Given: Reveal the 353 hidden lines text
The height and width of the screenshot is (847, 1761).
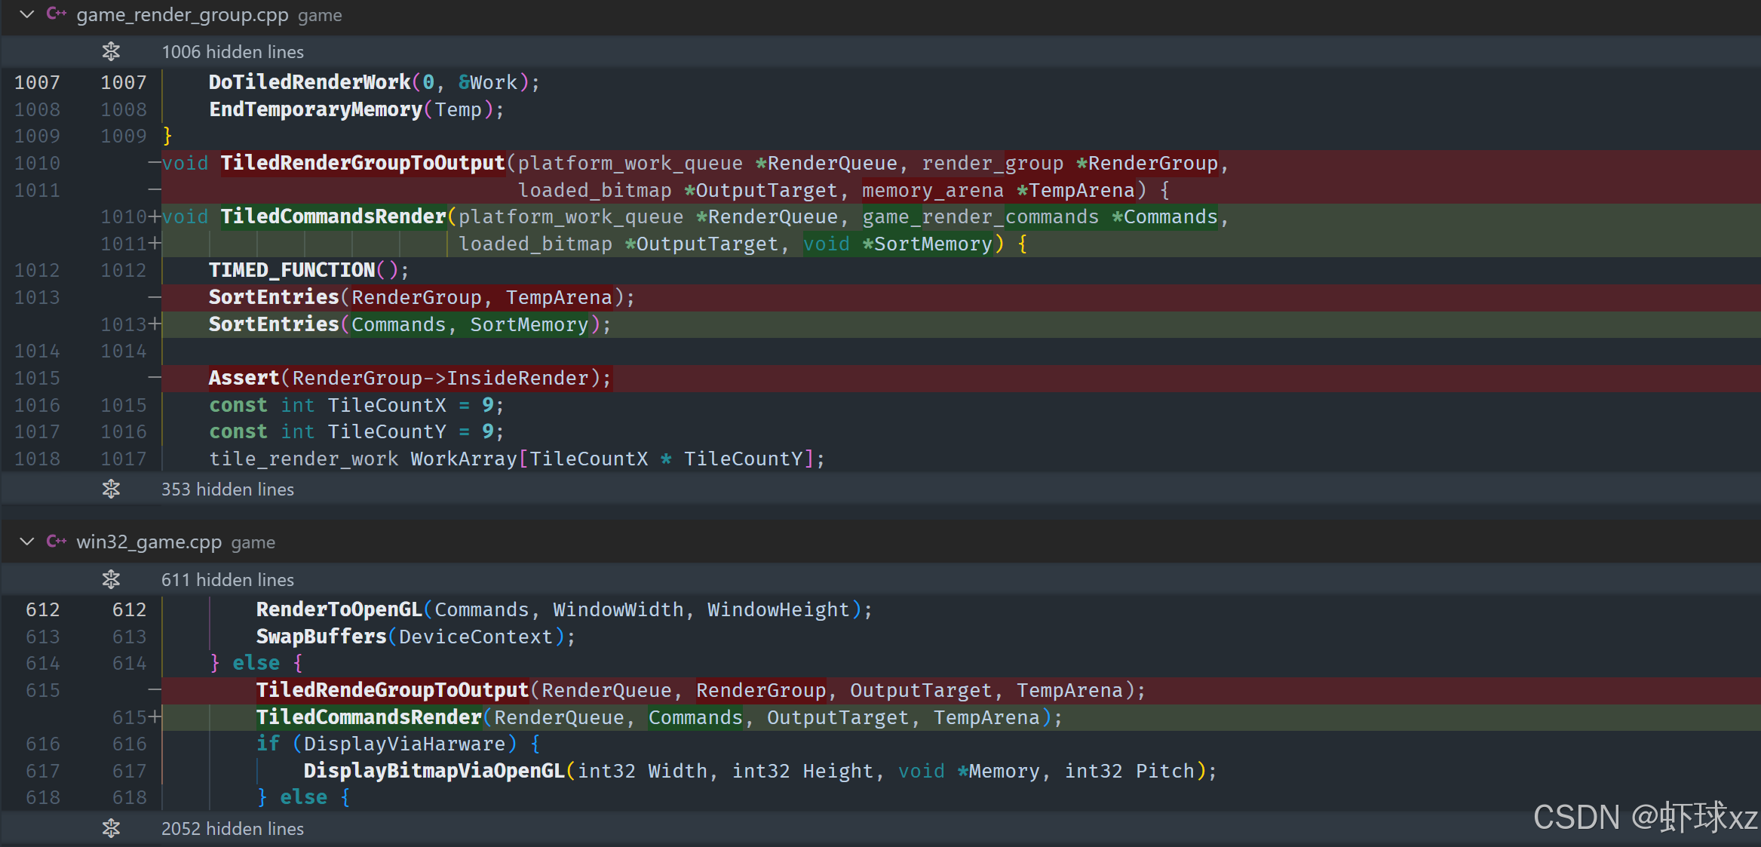Looking at the screenshot, I should 227,489.
